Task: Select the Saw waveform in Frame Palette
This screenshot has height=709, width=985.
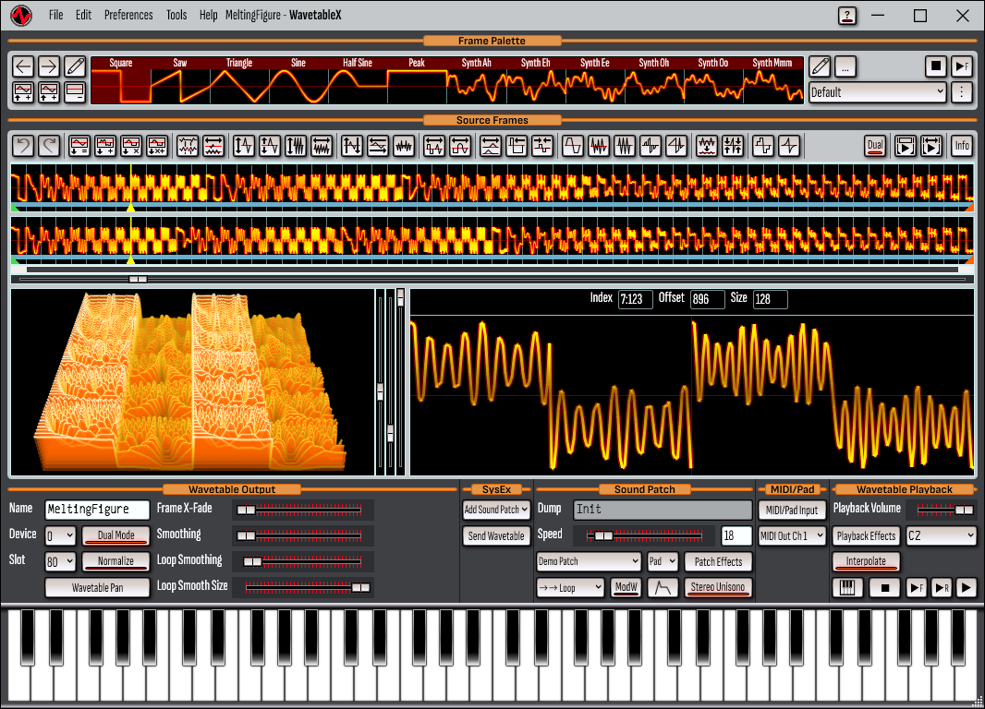Action: (x=180, y=80)
